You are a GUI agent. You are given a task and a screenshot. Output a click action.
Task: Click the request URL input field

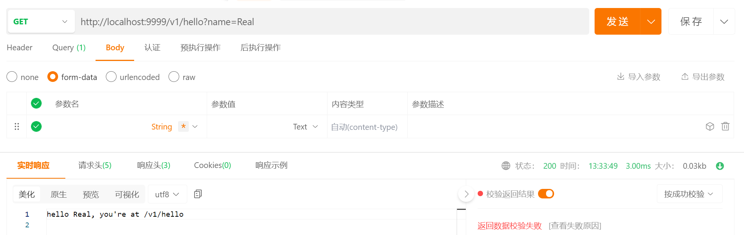332,22
